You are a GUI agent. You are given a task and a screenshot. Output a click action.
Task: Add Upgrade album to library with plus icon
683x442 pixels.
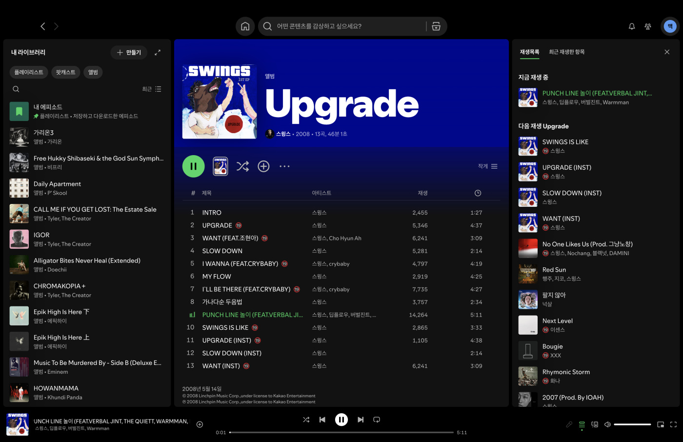tap(263, 166)
